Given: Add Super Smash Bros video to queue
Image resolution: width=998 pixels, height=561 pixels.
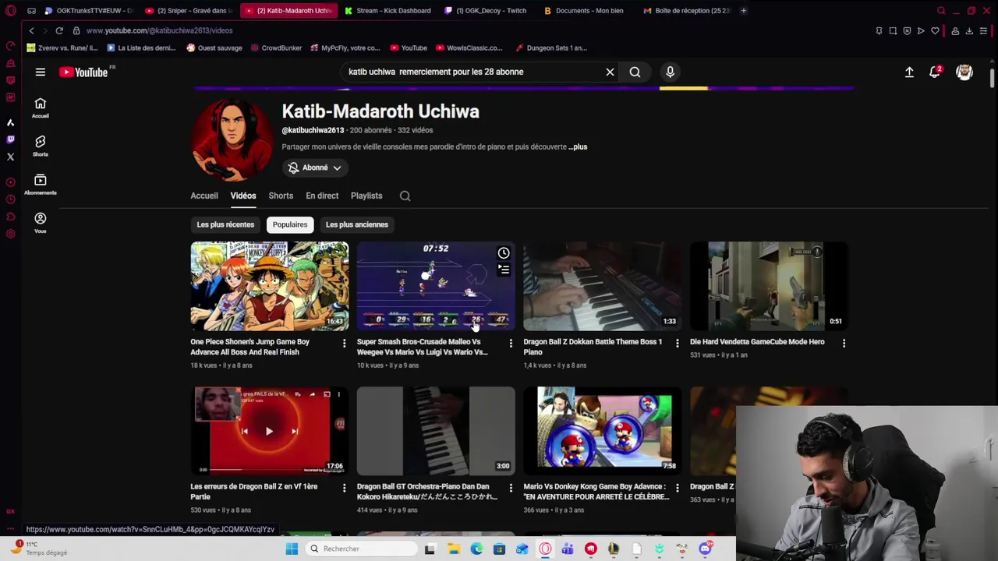Looking at the screenshot, I should (x=504, y=270).
